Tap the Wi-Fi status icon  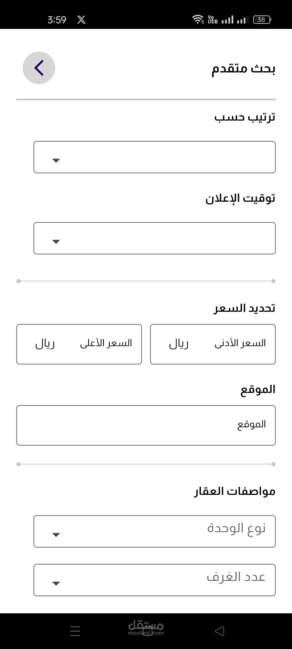198,19
